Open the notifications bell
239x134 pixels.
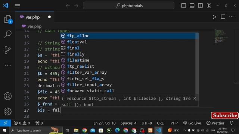[x=232, y=123]
